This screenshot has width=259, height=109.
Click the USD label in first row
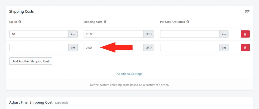(x=149, y=34)
